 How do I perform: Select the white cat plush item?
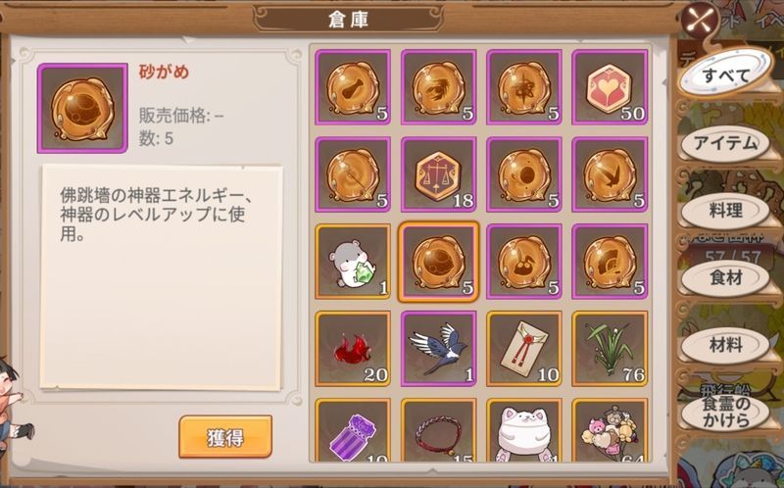[524, 430]
